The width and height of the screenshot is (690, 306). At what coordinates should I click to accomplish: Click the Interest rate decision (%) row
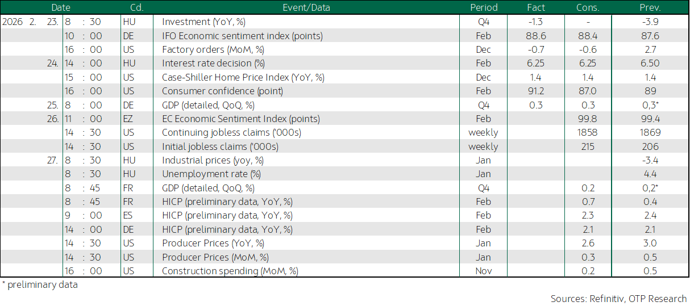coord(344,63)
